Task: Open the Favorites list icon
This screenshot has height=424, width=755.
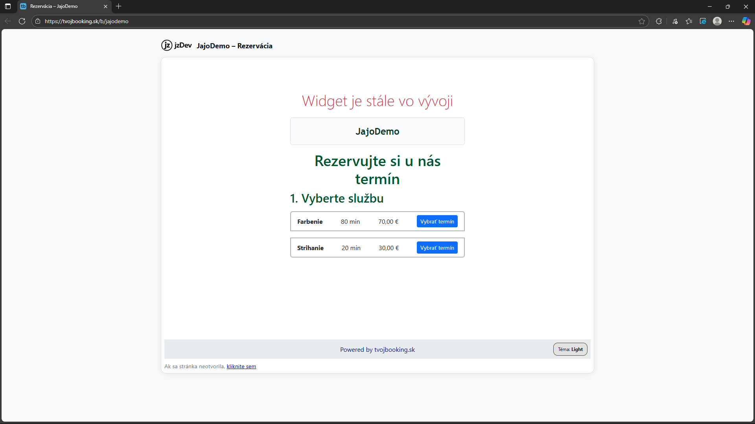Action: 689,21
